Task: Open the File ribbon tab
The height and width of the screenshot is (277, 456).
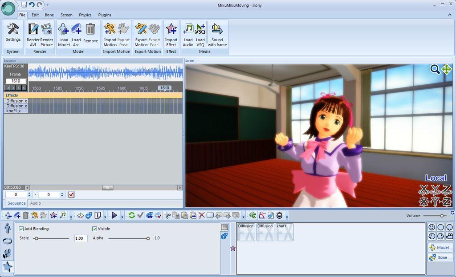Action: tap(22, 15)
